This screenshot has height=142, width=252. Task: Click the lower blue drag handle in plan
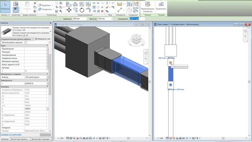click(x=170, y=85)
